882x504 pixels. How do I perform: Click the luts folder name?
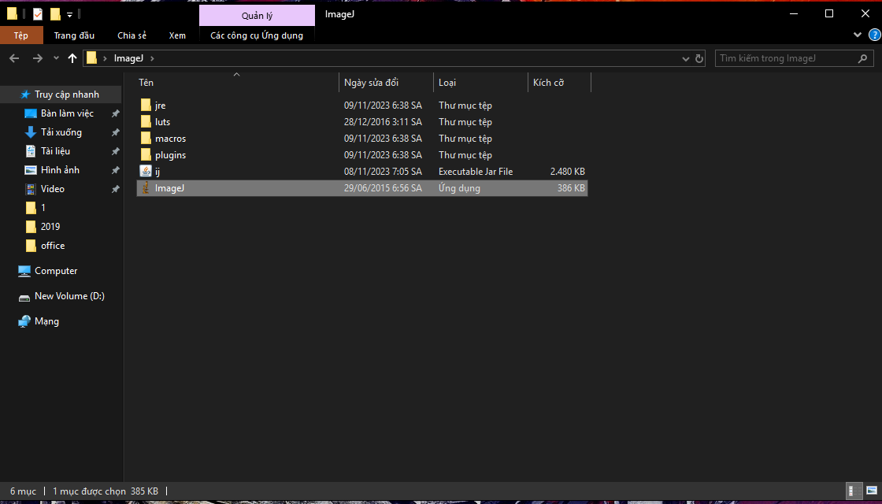pos(162,122)
